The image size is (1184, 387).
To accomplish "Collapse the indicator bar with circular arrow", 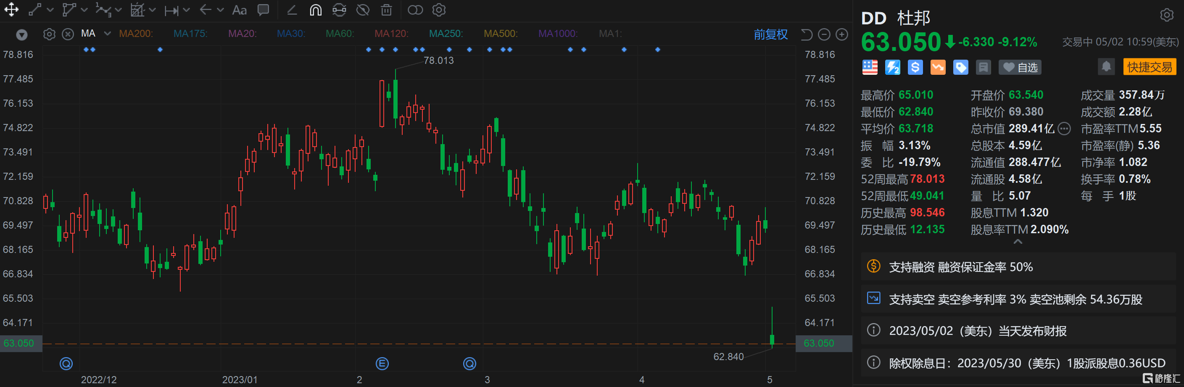I will [806, 34].
